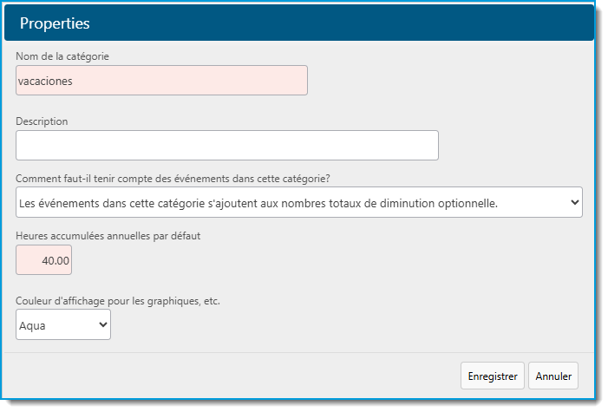This screenshot has height=412, width=608.
Task: Click chevron arrow of the événements dropdown
Action: 575,202
